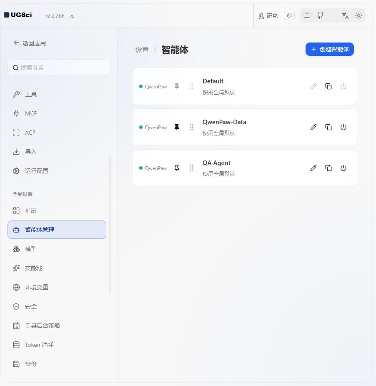This screenshot has height=386, width=376.
Task: Click the 研究 mode button
Action: click(268, 16)
